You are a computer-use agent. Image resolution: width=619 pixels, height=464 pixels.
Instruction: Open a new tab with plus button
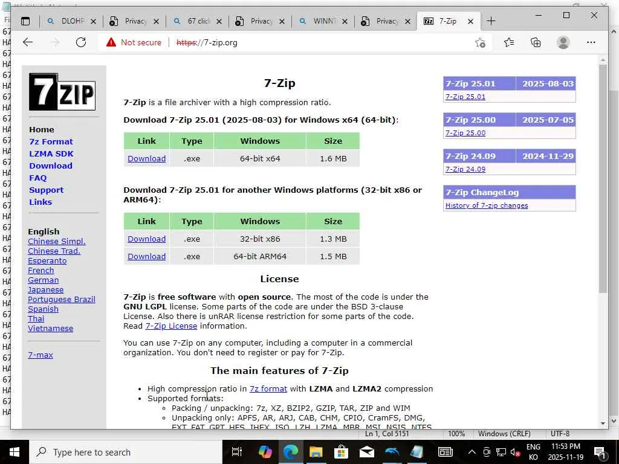coord(491,21)
